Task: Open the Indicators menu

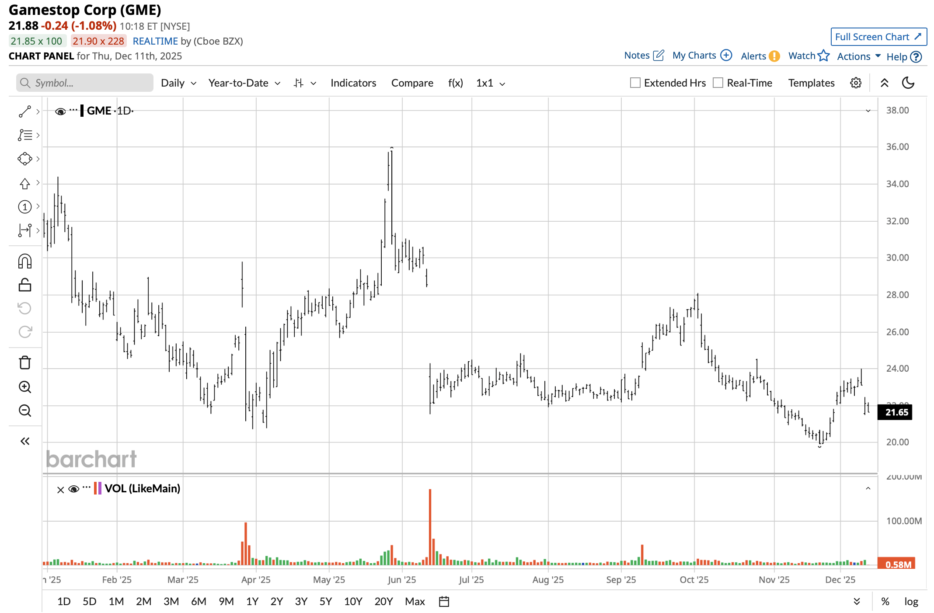Action: click(x=353, y=83)
